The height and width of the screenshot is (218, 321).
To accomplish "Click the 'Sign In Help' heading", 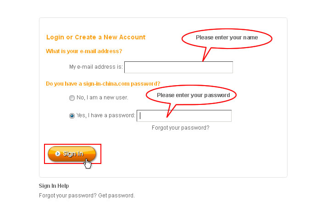I will (54, 185).
